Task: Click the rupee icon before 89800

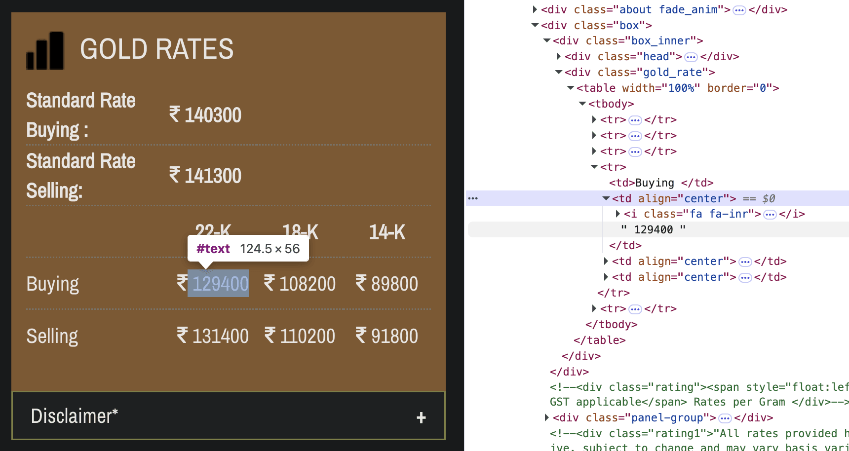Action: [361, 283]
